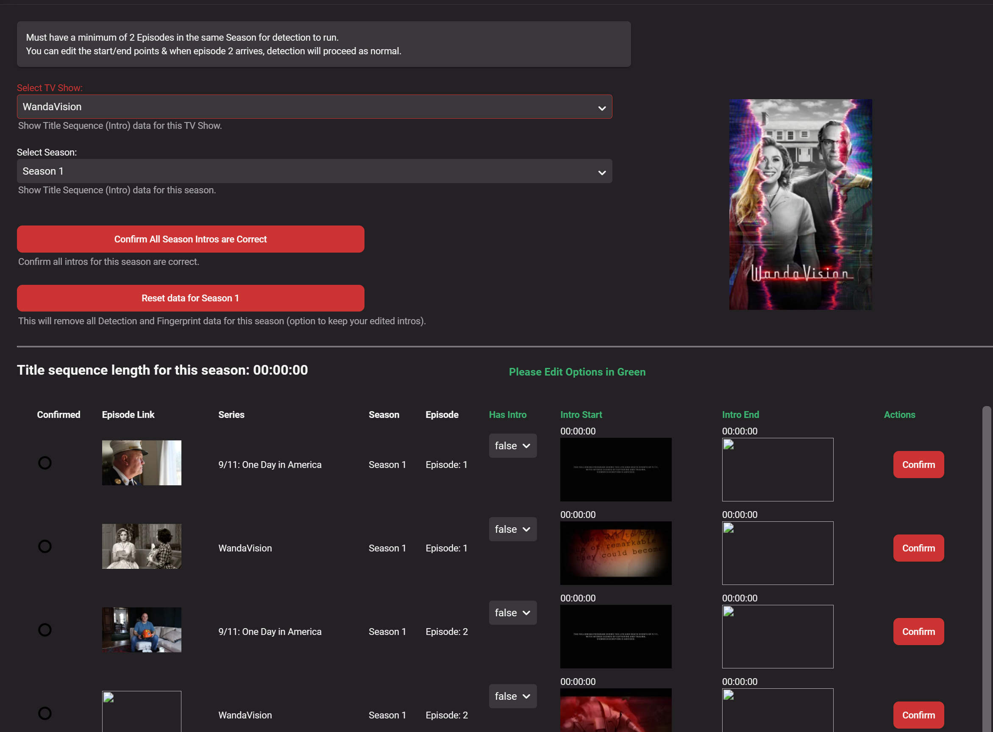Click Intro End broken image for WandaVision Episode 2
The image size is (993, 732).
click(778, 710)
